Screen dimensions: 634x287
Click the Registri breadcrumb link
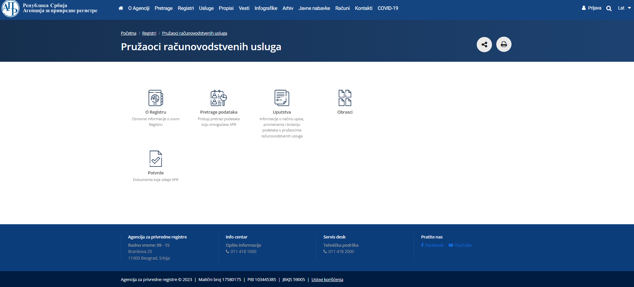pos(149,33)
